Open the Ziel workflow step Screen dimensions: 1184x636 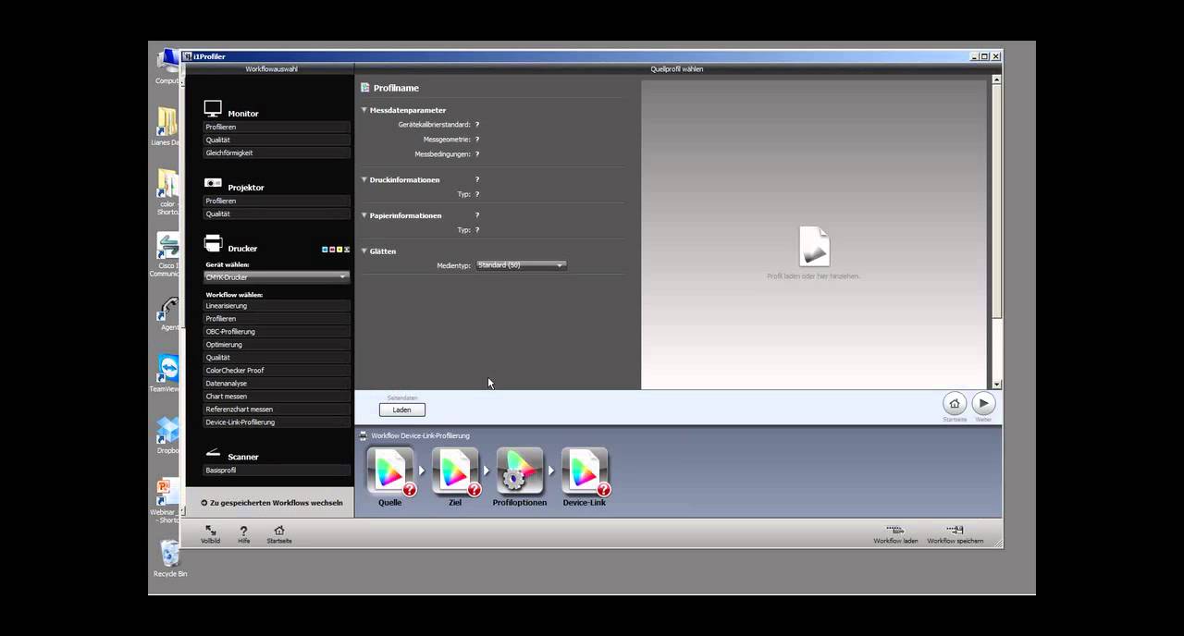(455, 471)
